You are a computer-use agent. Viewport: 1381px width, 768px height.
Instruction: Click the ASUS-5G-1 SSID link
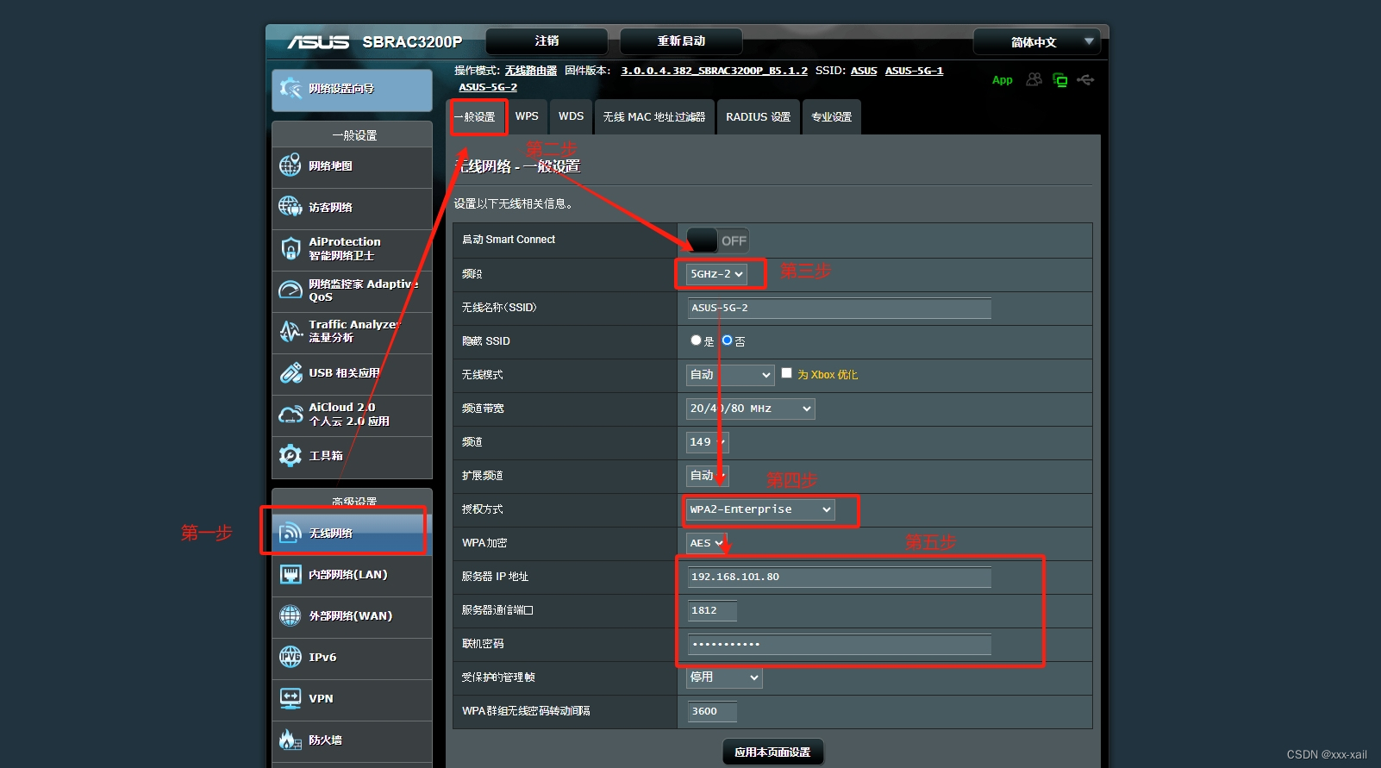[914, 71]
